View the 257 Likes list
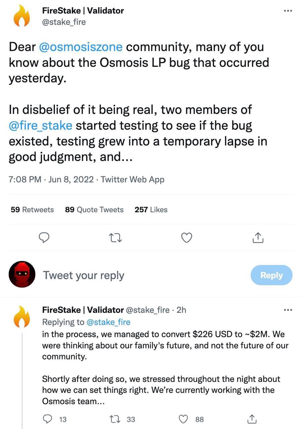Screen dimensions: 303x429 coord(151,209)
